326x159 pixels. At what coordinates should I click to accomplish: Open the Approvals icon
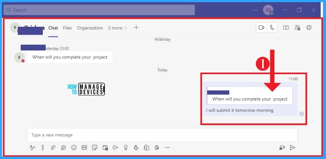point(136,148)
